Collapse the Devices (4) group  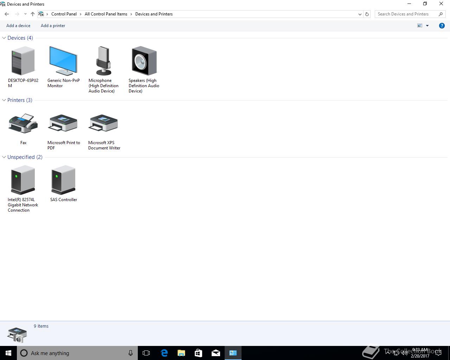point(4,38)
